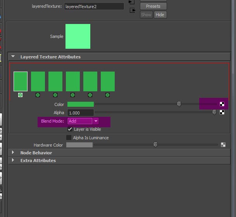Expand the Extra Attributes section

click(13, 160)
